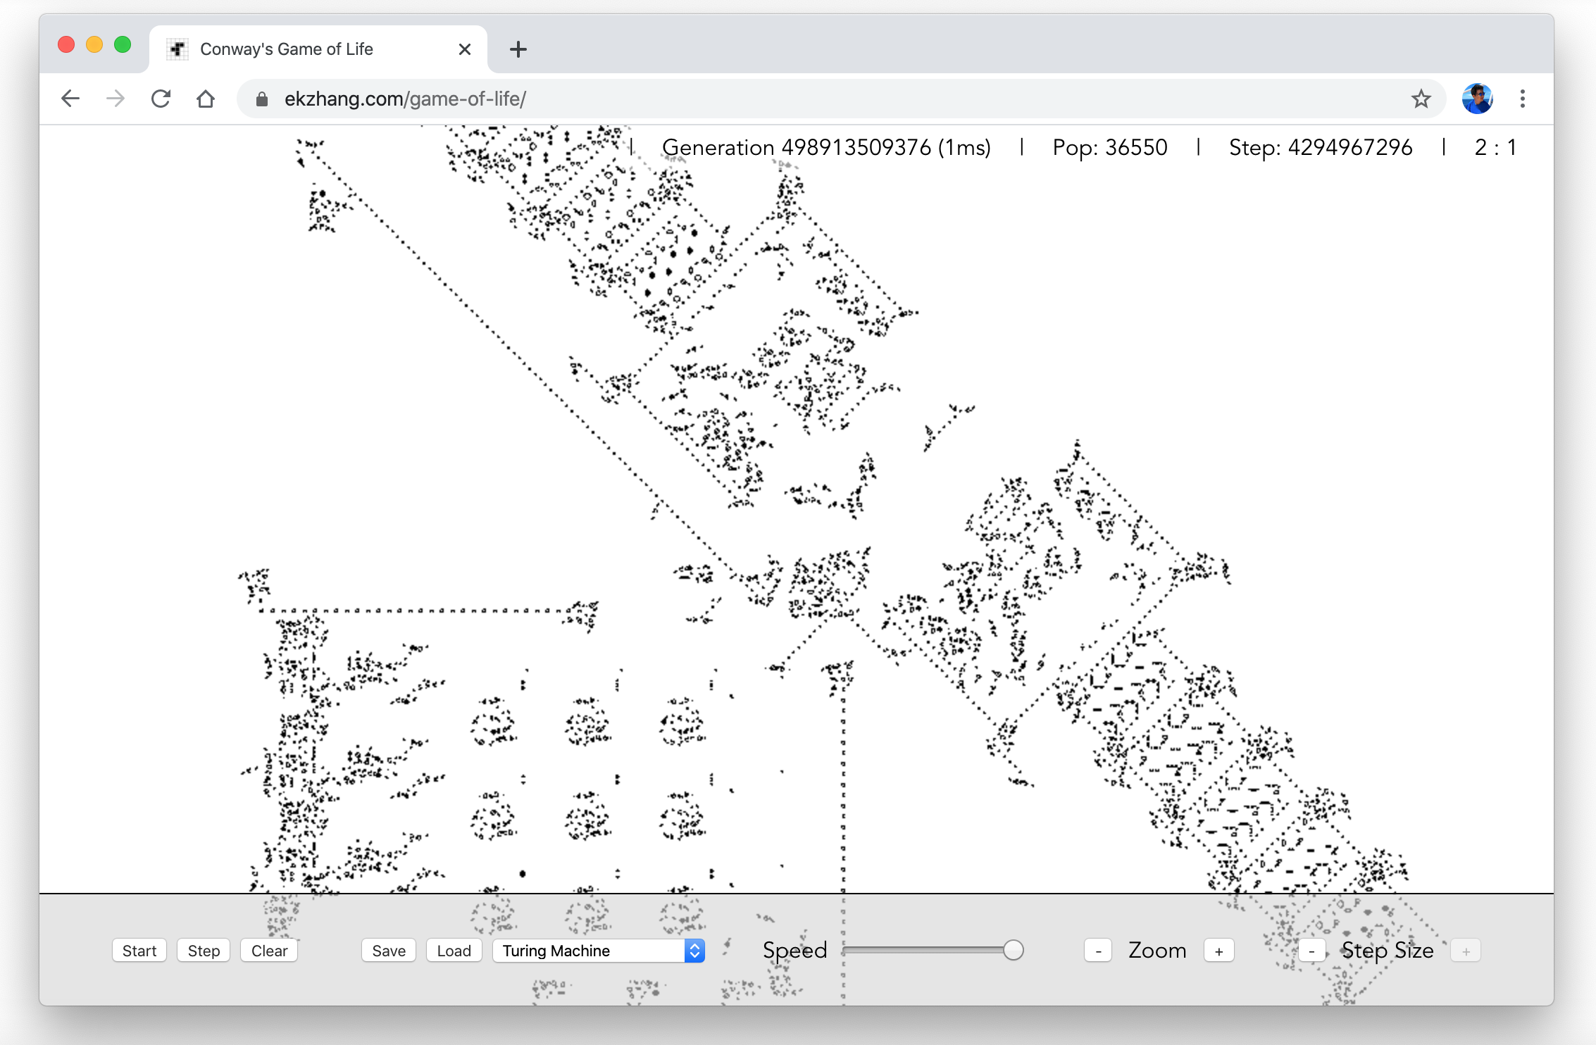The image size is (1596, 1045).
Task: Reload the Game of Life page
Action: (x=161, y=99)
